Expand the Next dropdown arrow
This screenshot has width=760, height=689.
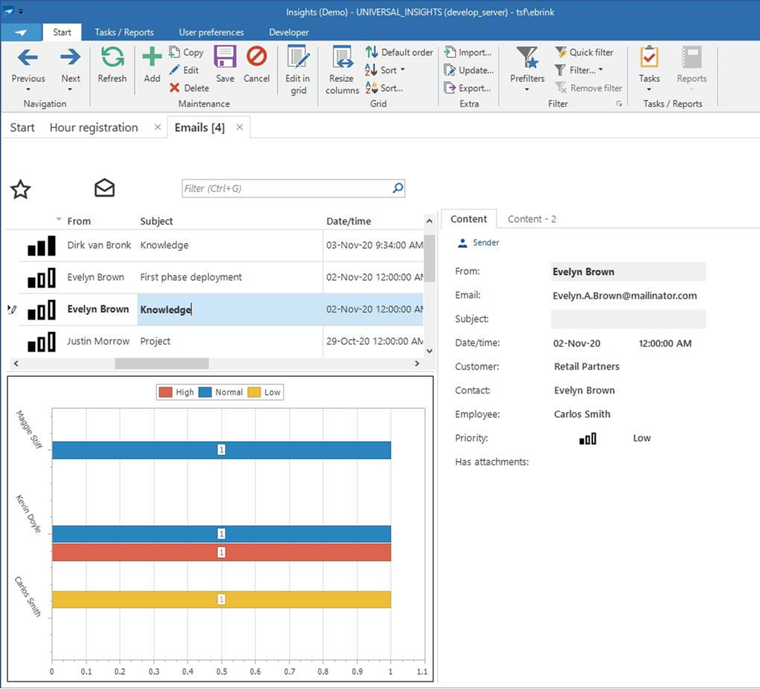[70, 89]
